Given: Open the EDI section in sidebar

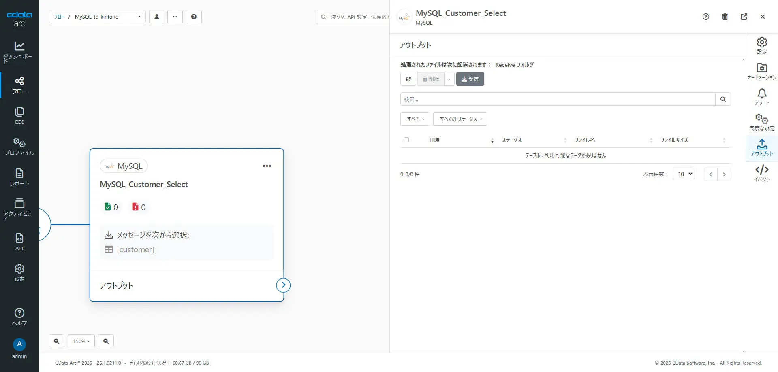Looking at the screenshot, I should tap(19, 115).
